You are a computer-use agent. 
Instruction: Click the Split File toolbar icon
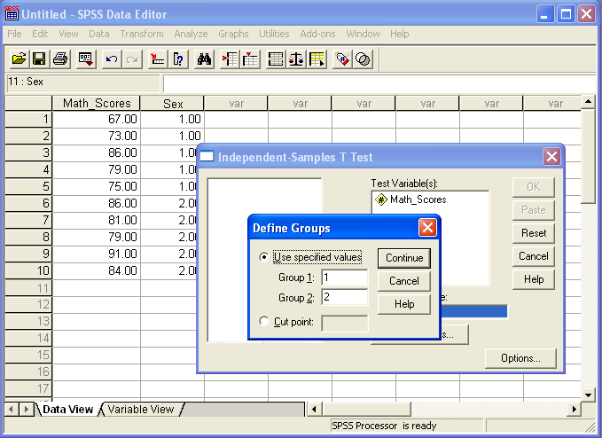point(276,59)
